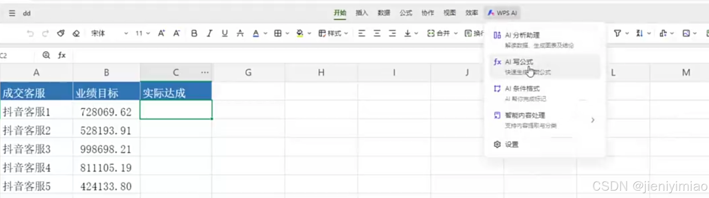Select column header A
Image resolution: width=709 pixels, height=198 pixels.
36,72
